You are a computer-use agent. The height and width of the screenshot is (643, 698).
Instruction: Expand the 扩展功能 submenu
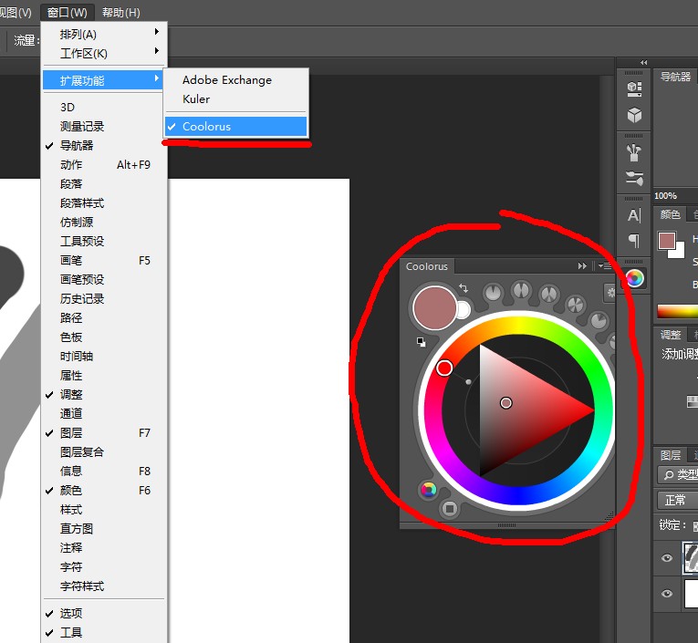click(104, 80)
